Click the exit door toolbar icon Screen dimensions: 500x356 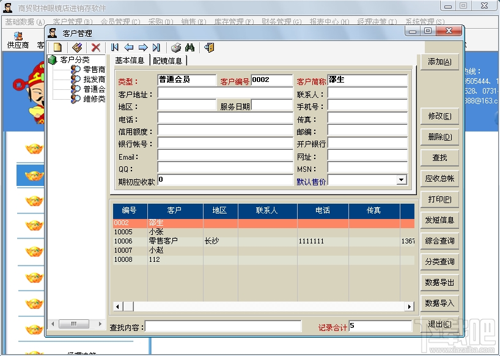[x=209, y=48]
